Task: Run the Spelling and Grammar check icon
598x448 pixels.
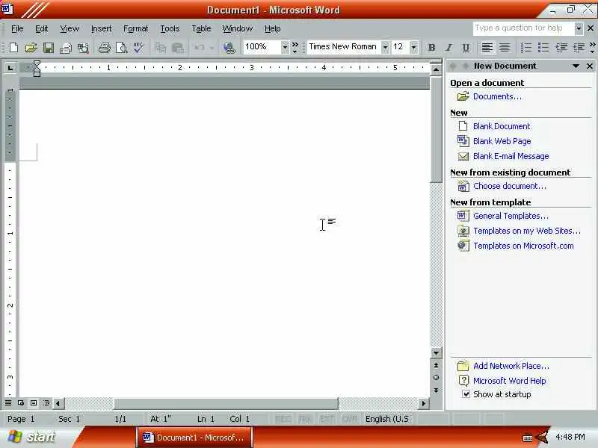Action: coord(138,47)
